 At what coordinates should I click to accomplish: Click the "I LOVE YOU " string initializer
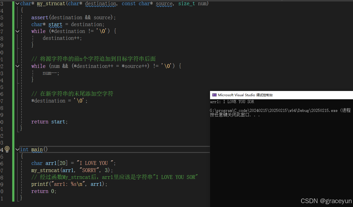(95, 163)
